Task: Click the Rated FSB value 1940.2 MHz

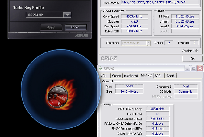Action: click(x=134, y=31)
